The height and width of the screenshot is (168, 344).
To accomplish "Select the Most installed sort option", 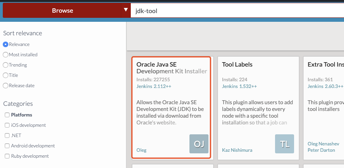I will click(x=6, y=55).
